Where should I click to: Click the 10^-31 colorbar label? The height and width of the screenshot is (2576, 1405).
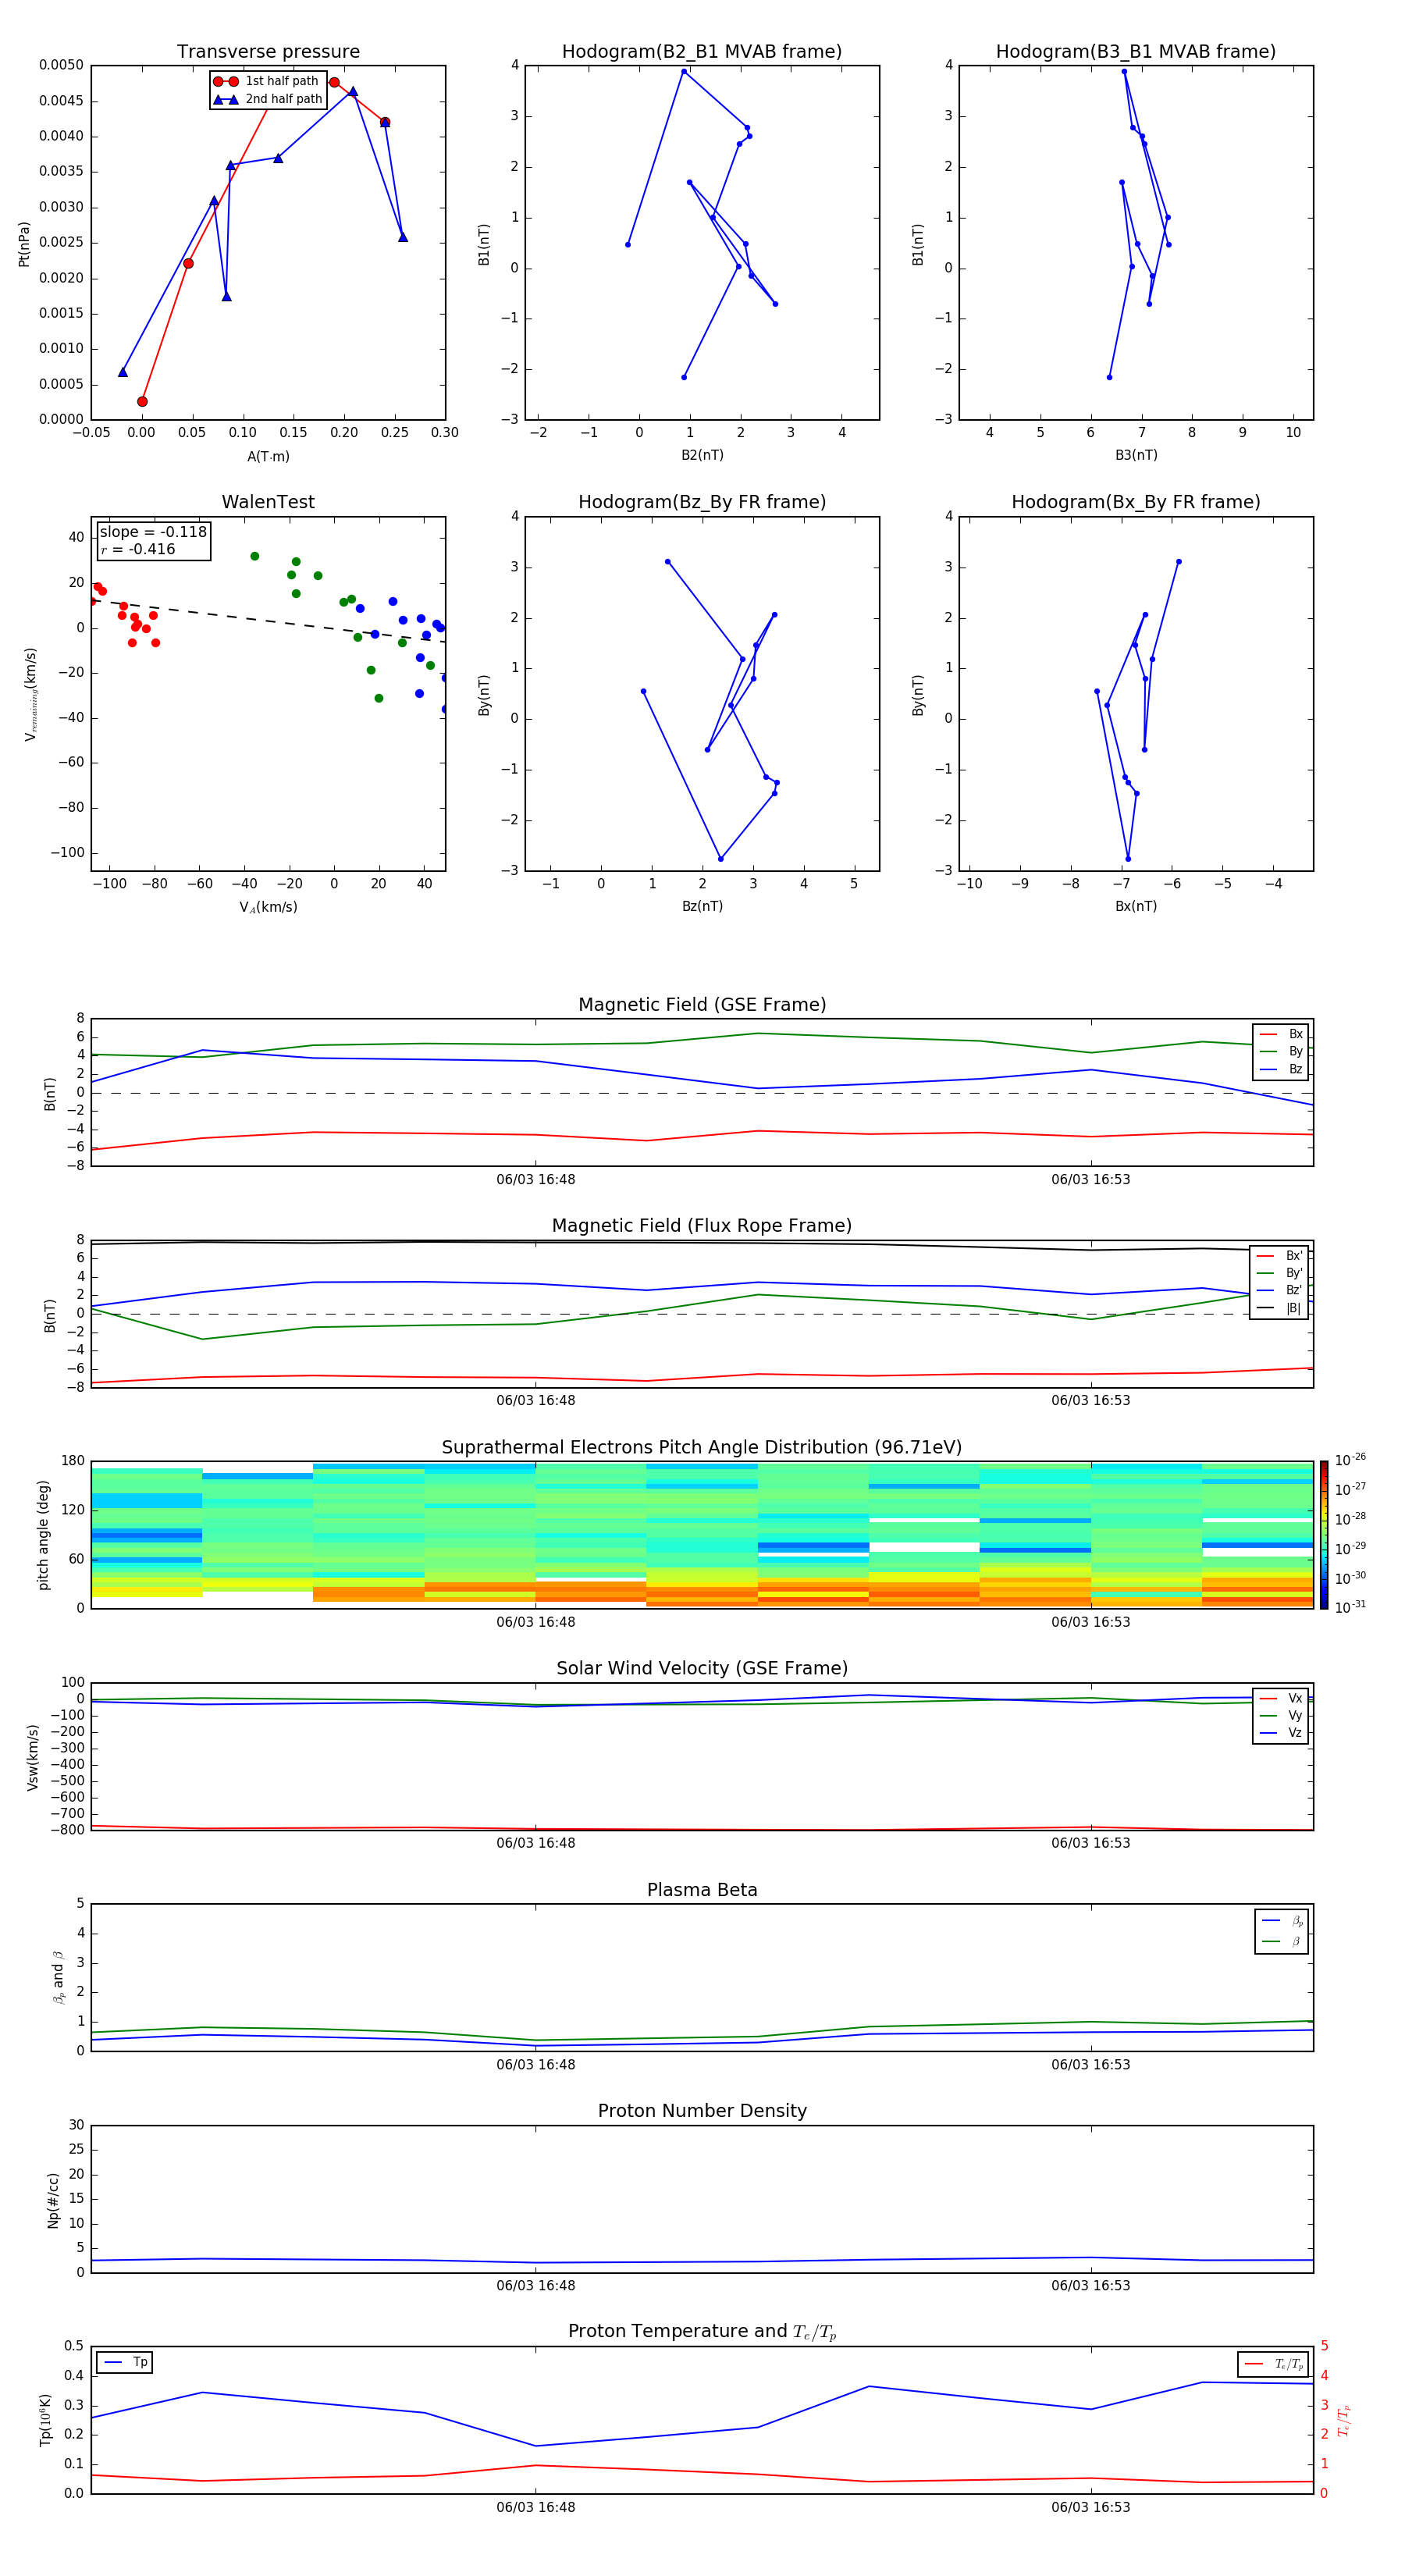pos(1350,1607)
